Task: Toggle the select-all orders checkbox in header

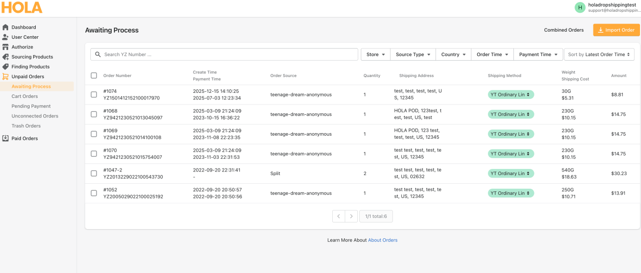Action: point(94,76)
